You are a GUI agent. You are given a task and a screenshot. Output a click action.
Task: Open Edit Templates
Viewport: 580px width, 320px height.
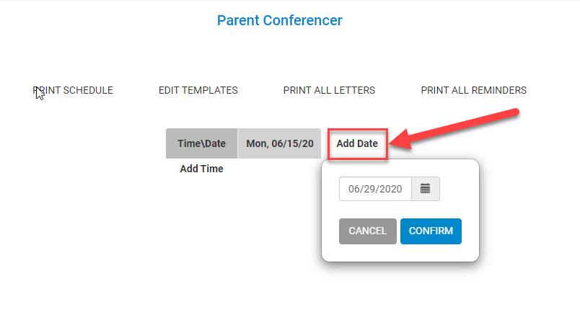pyautogui.click(x=198, y=90)
